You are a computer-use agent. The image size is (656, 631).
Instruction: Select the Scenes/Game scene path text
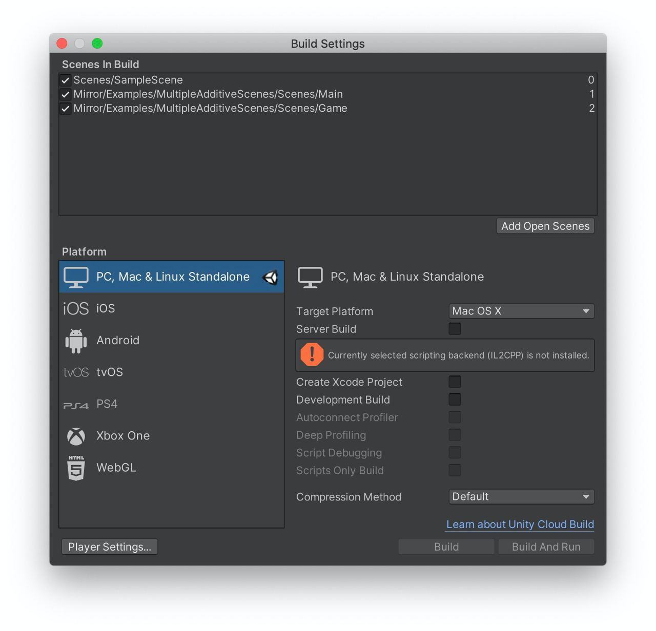coord(210,109)
